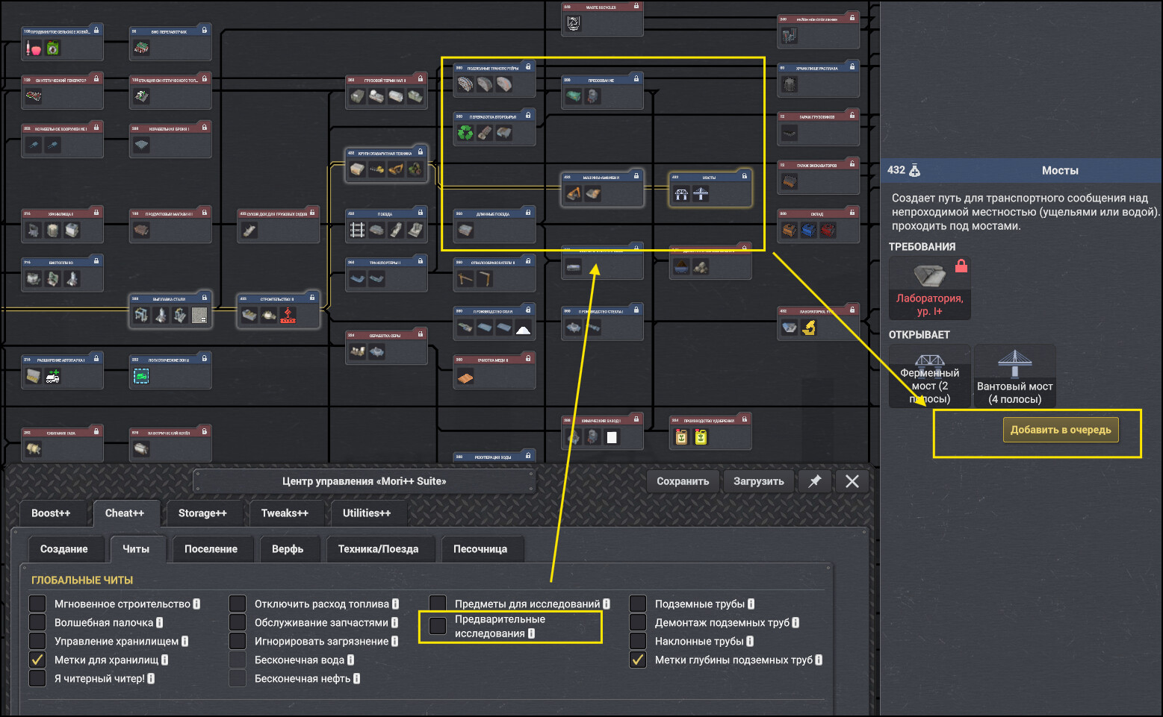Enable the Предварительные исследования checkbox

(438, 626)
